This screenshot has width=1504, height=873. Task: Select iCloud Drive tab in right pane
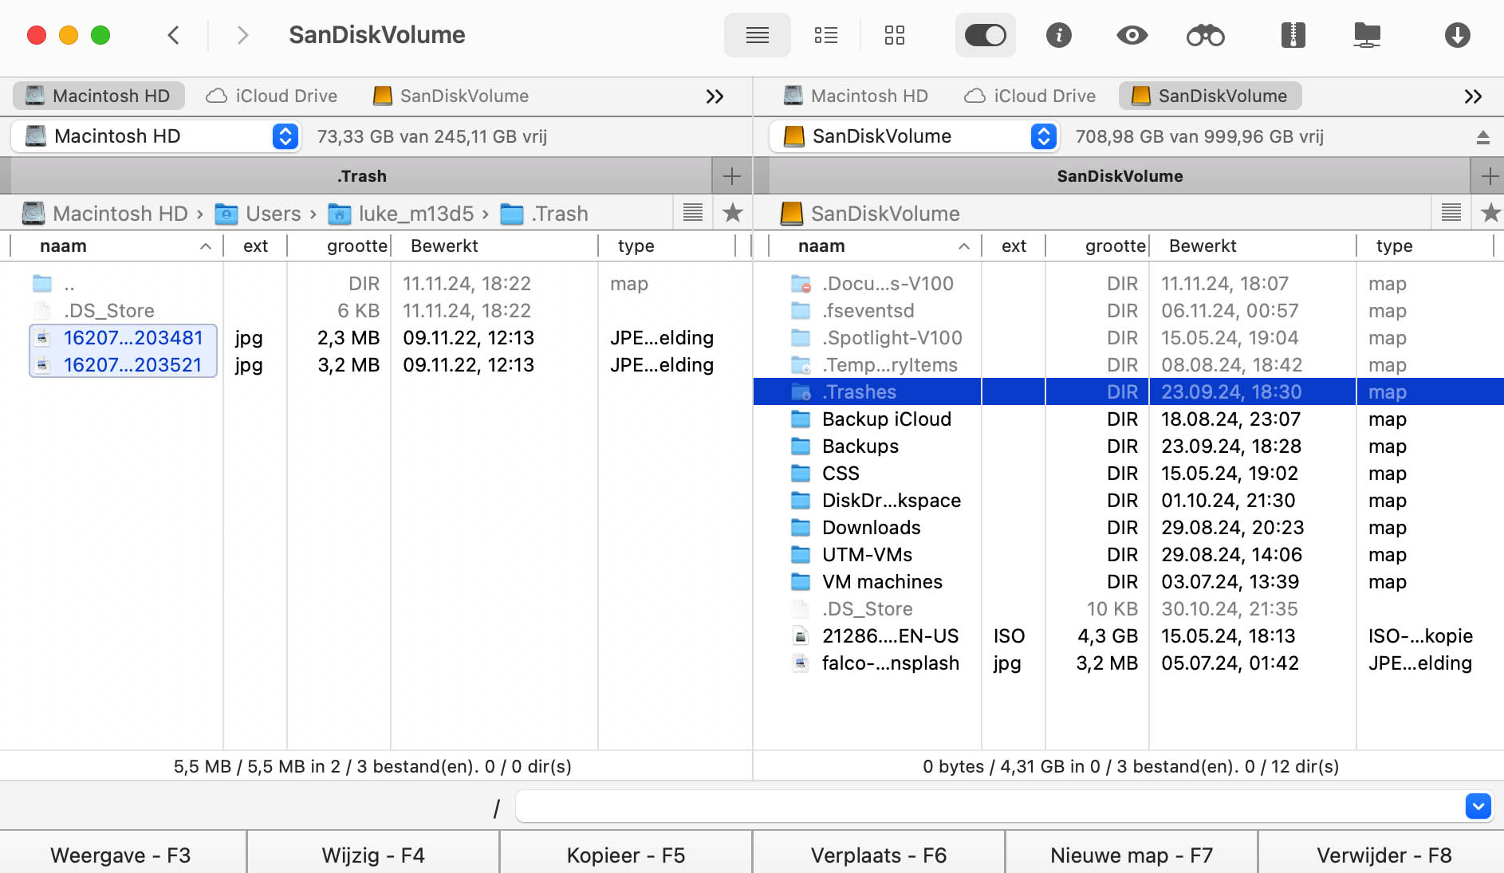[1030, 96]
